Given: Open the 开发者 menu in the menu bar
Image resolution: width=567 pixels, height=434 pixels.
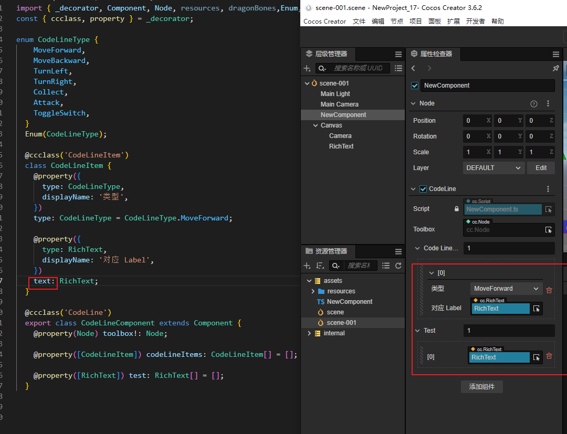Looking at the screenshot, I should 476,22.
